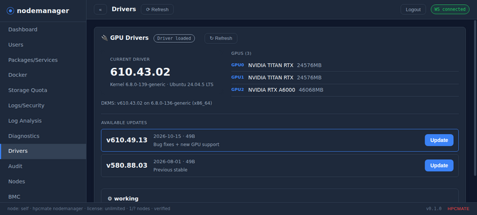Click the CURRENT DRIVER label
This screenshot has height=215, width=477.
130,60
